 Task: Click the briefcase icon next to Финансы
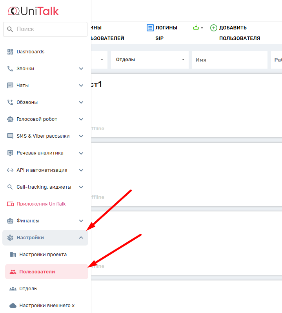pyautogui.click(x=10, y=221)
